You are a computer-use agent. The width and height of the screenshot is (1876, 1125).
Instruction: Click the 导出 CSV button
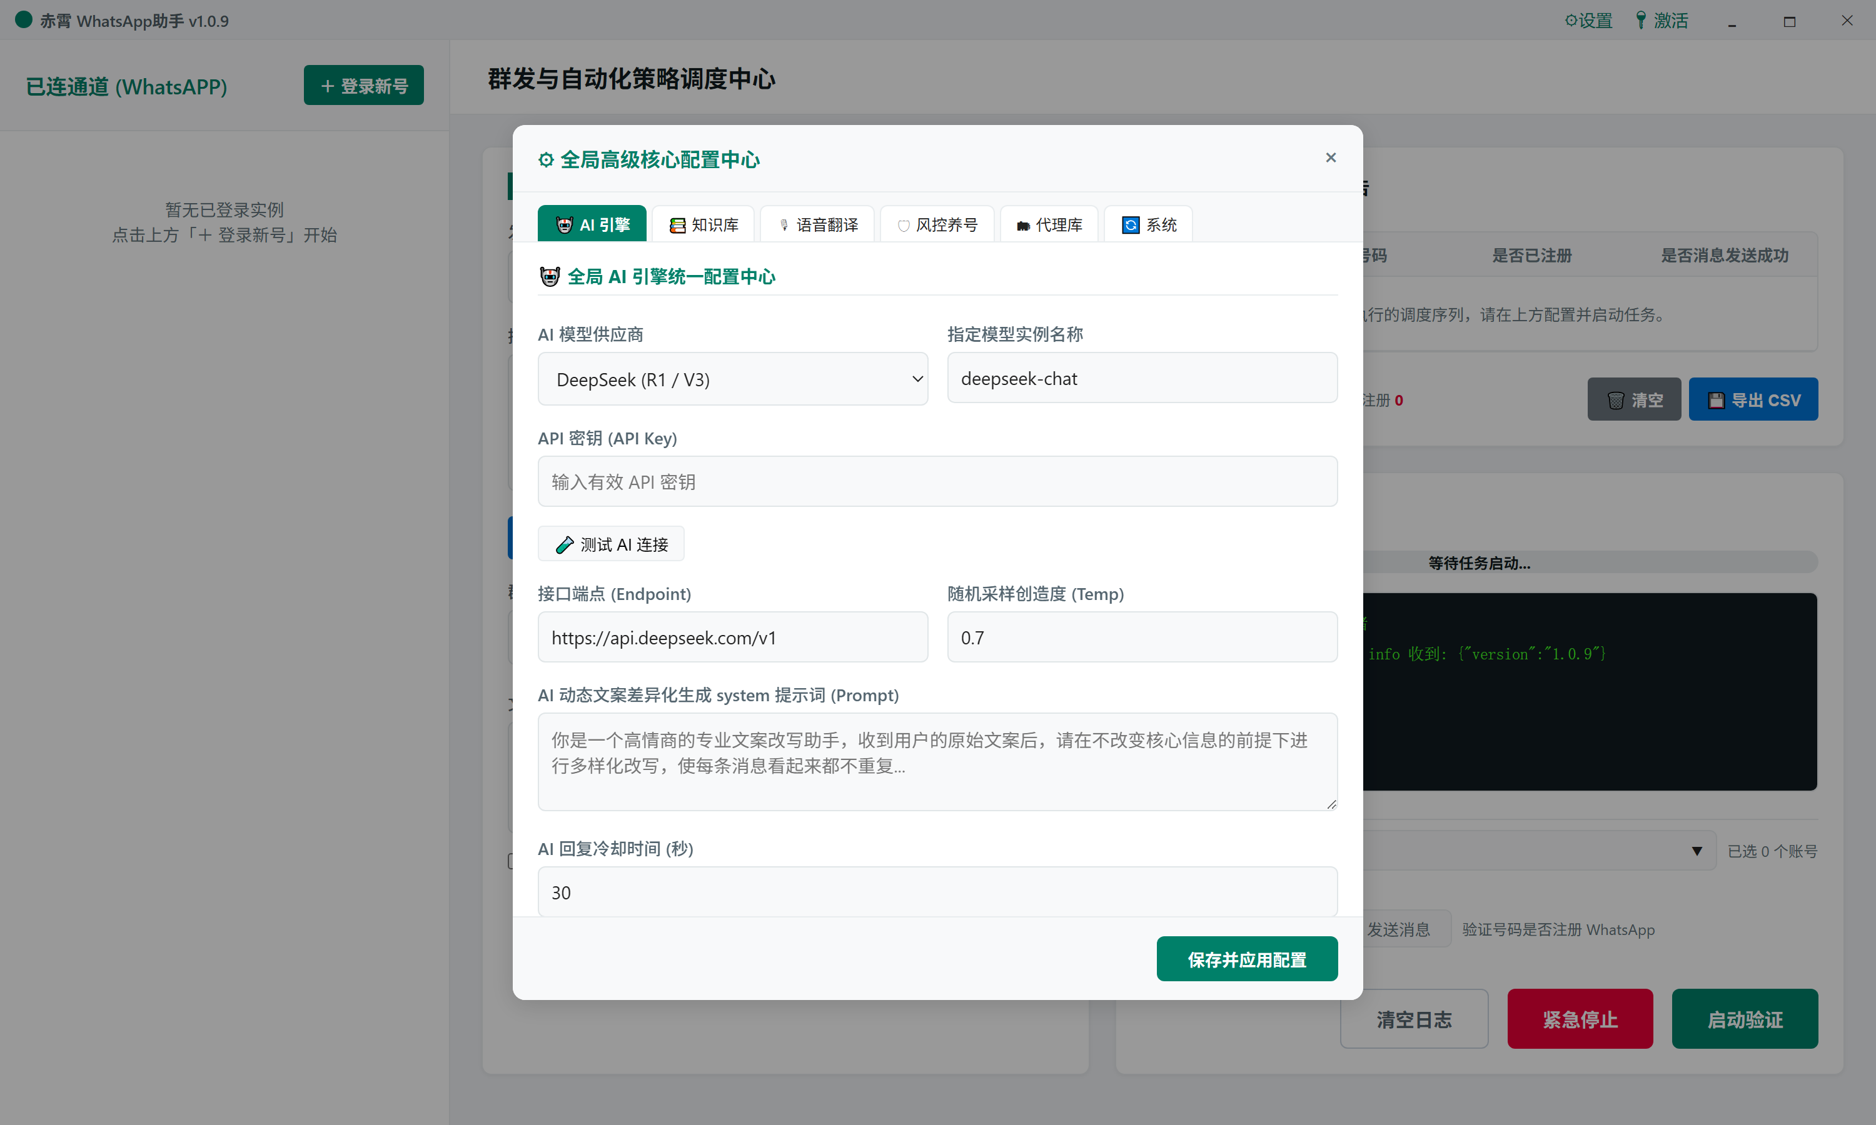click(1753, 399)
